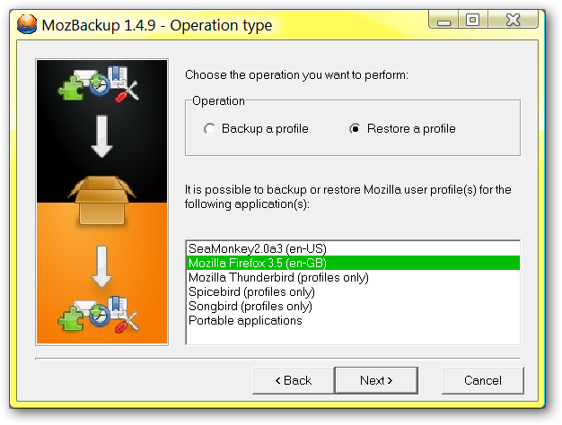Click the lower white down arrow graphic
This screenshot has width=562, height=425.
(101, 266)
